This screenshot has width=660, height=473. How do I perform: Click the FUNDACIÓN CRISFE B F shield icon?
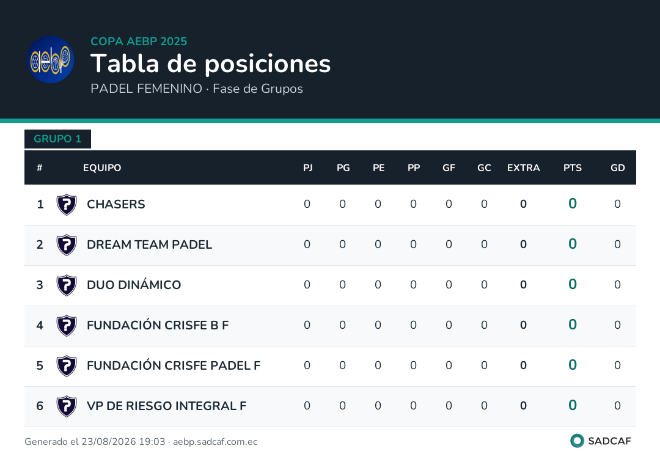[67, 326]
